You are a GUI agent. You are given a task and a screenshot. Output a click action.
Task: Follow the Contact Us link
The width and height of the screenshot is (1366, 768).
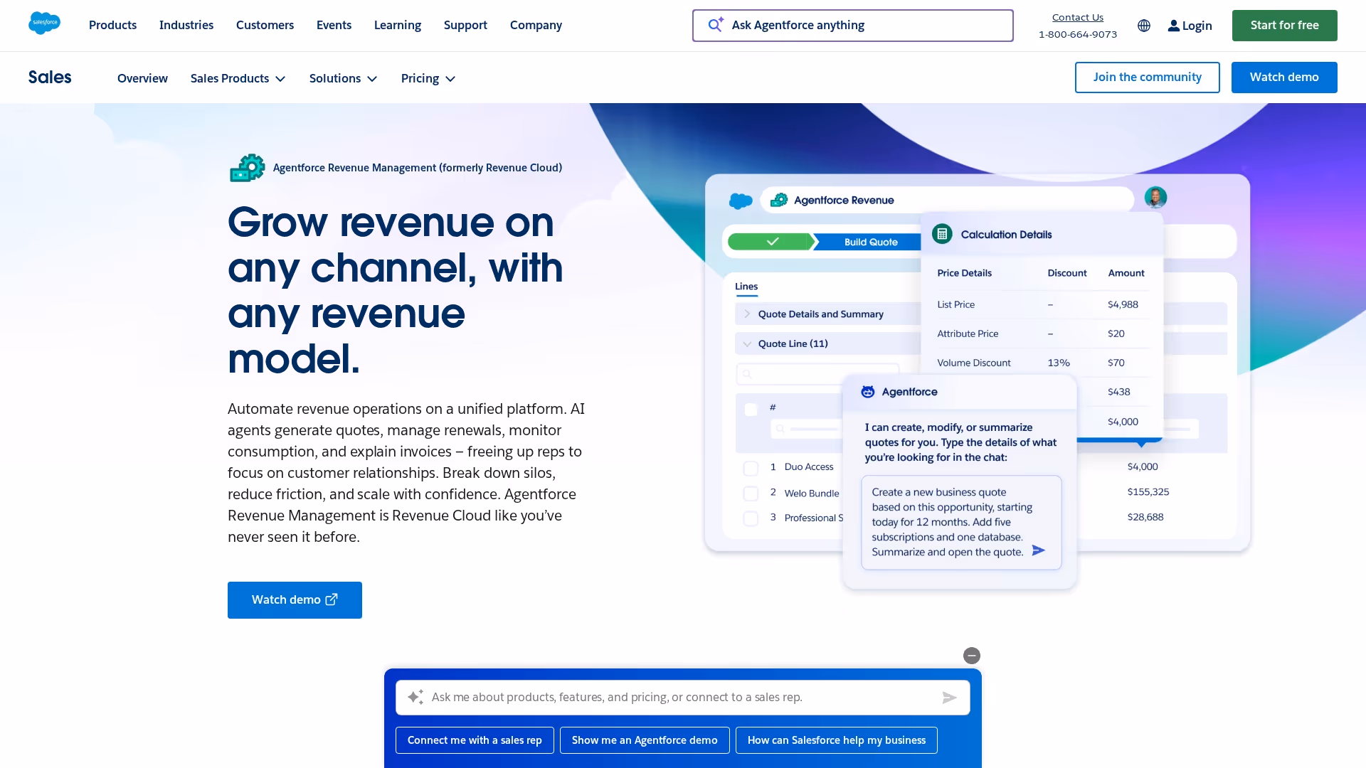coord(1077,16)
